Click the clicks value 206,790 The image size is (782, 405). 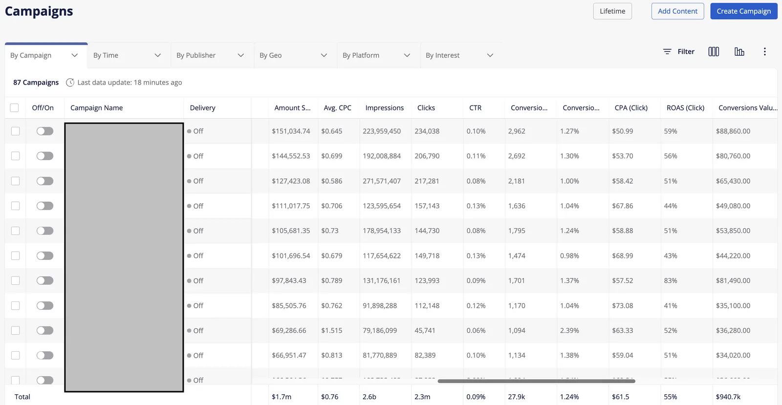pos(427,156)
